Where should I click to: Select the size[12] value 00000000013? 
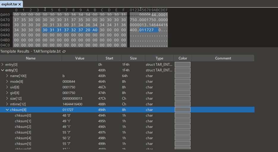(72, 98)
